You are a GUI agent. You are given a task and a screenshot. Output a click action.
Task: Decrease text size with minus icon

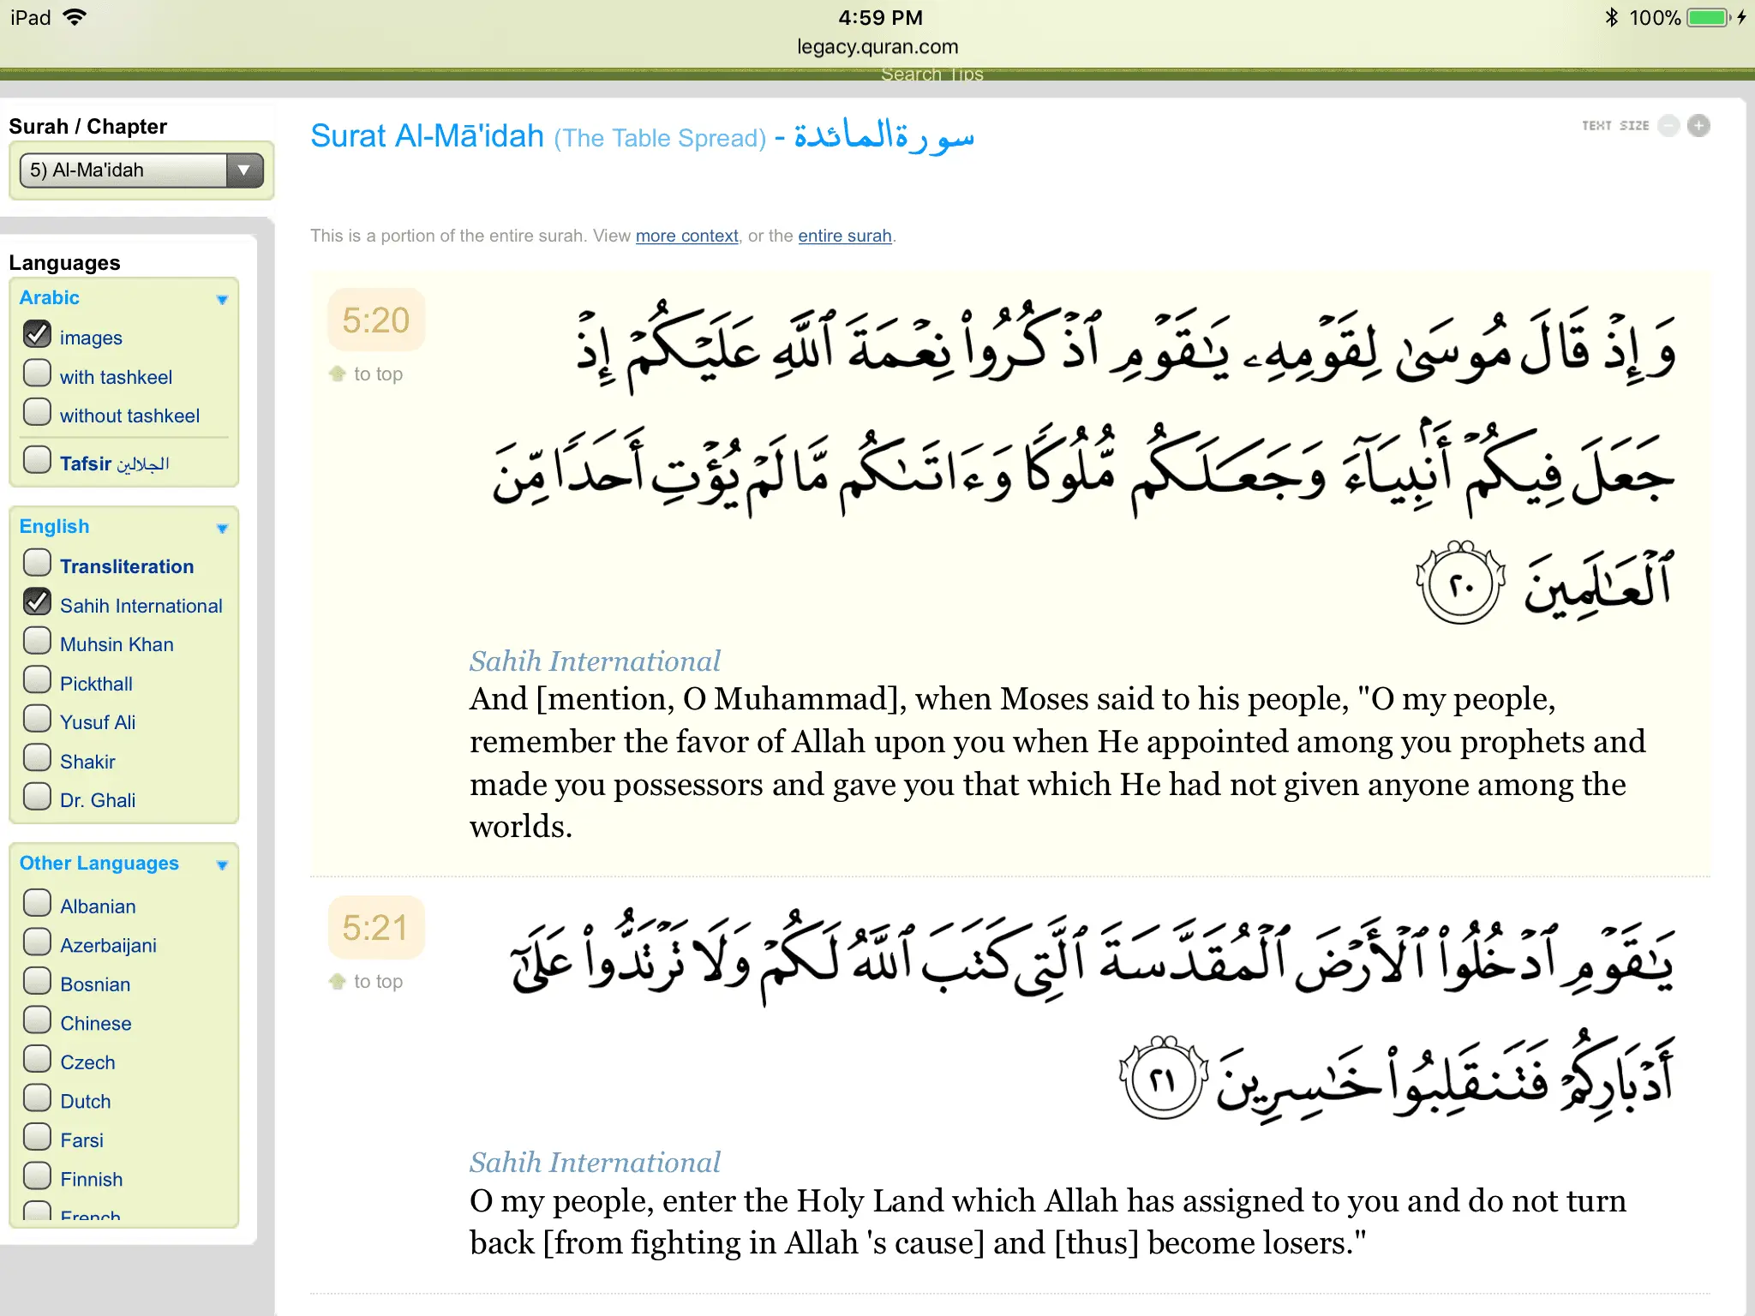pos(1668,126)
